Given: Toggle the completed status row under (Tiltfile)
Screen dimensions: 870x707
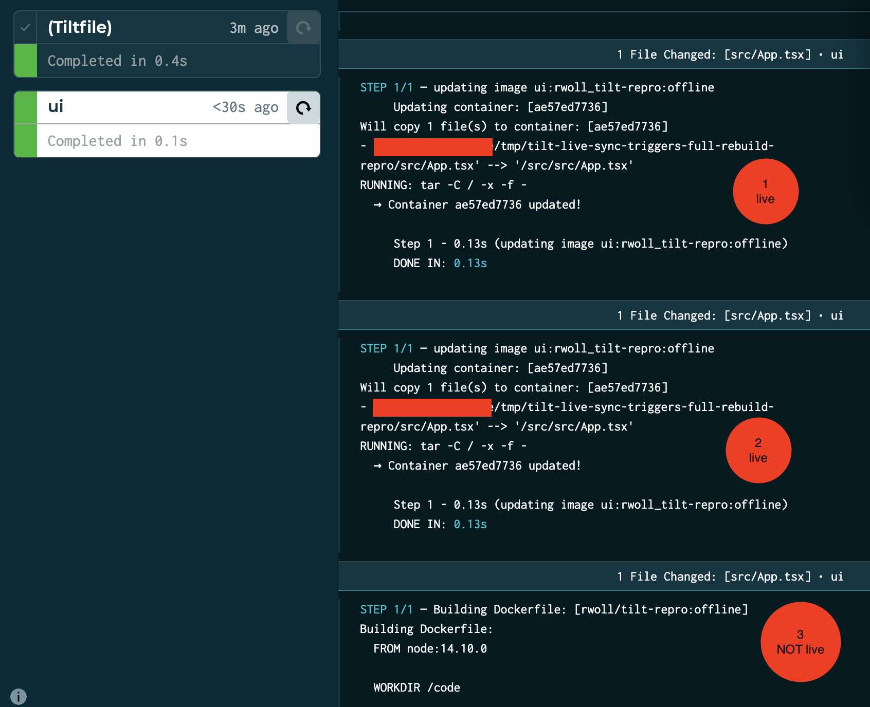Looking at the screenshot, I should coord(117,61).
